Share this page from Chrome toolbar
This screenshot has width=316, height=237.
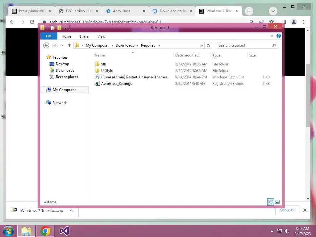pos(262,22)
